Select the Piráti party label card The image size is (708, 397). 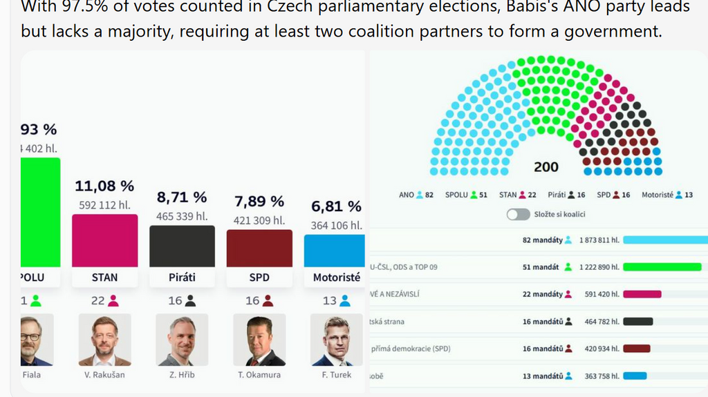[x=183, y=278]
